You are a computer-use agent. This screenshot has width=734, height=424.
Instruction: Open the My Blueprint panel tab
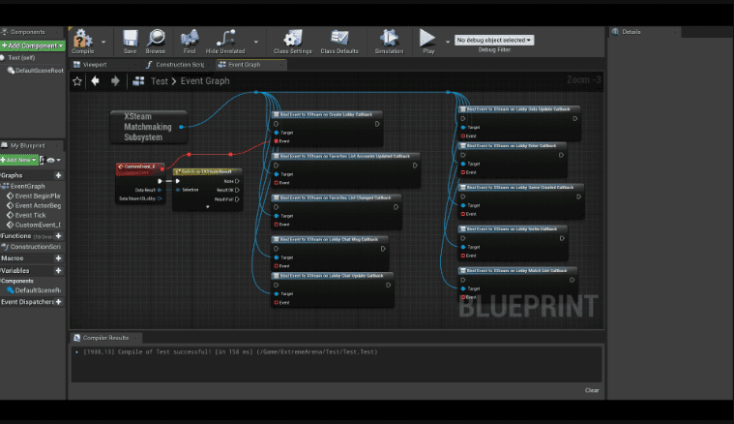pyautogui.click(x=28, y=146)
